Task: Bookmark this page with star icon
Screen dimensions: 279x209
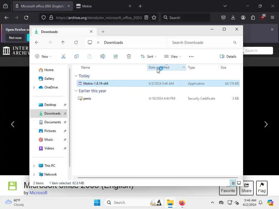Action: (x=154, y=18)
